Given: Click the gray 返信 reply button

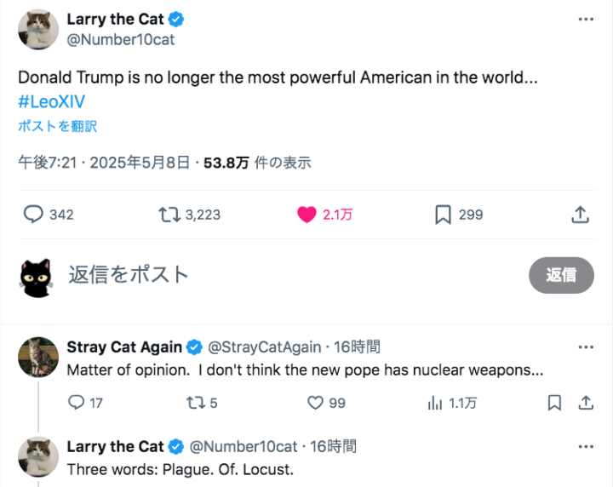Looking at the screenshot, I should point(561,275).
